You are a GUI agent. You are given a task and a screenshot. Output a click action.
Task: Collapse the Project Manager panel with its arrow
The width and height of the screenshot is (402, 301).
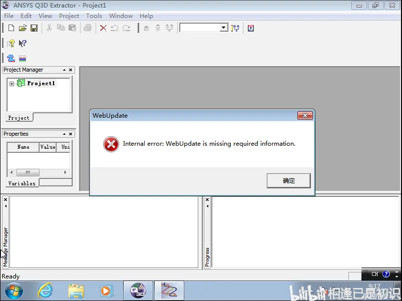click(65, 70)
